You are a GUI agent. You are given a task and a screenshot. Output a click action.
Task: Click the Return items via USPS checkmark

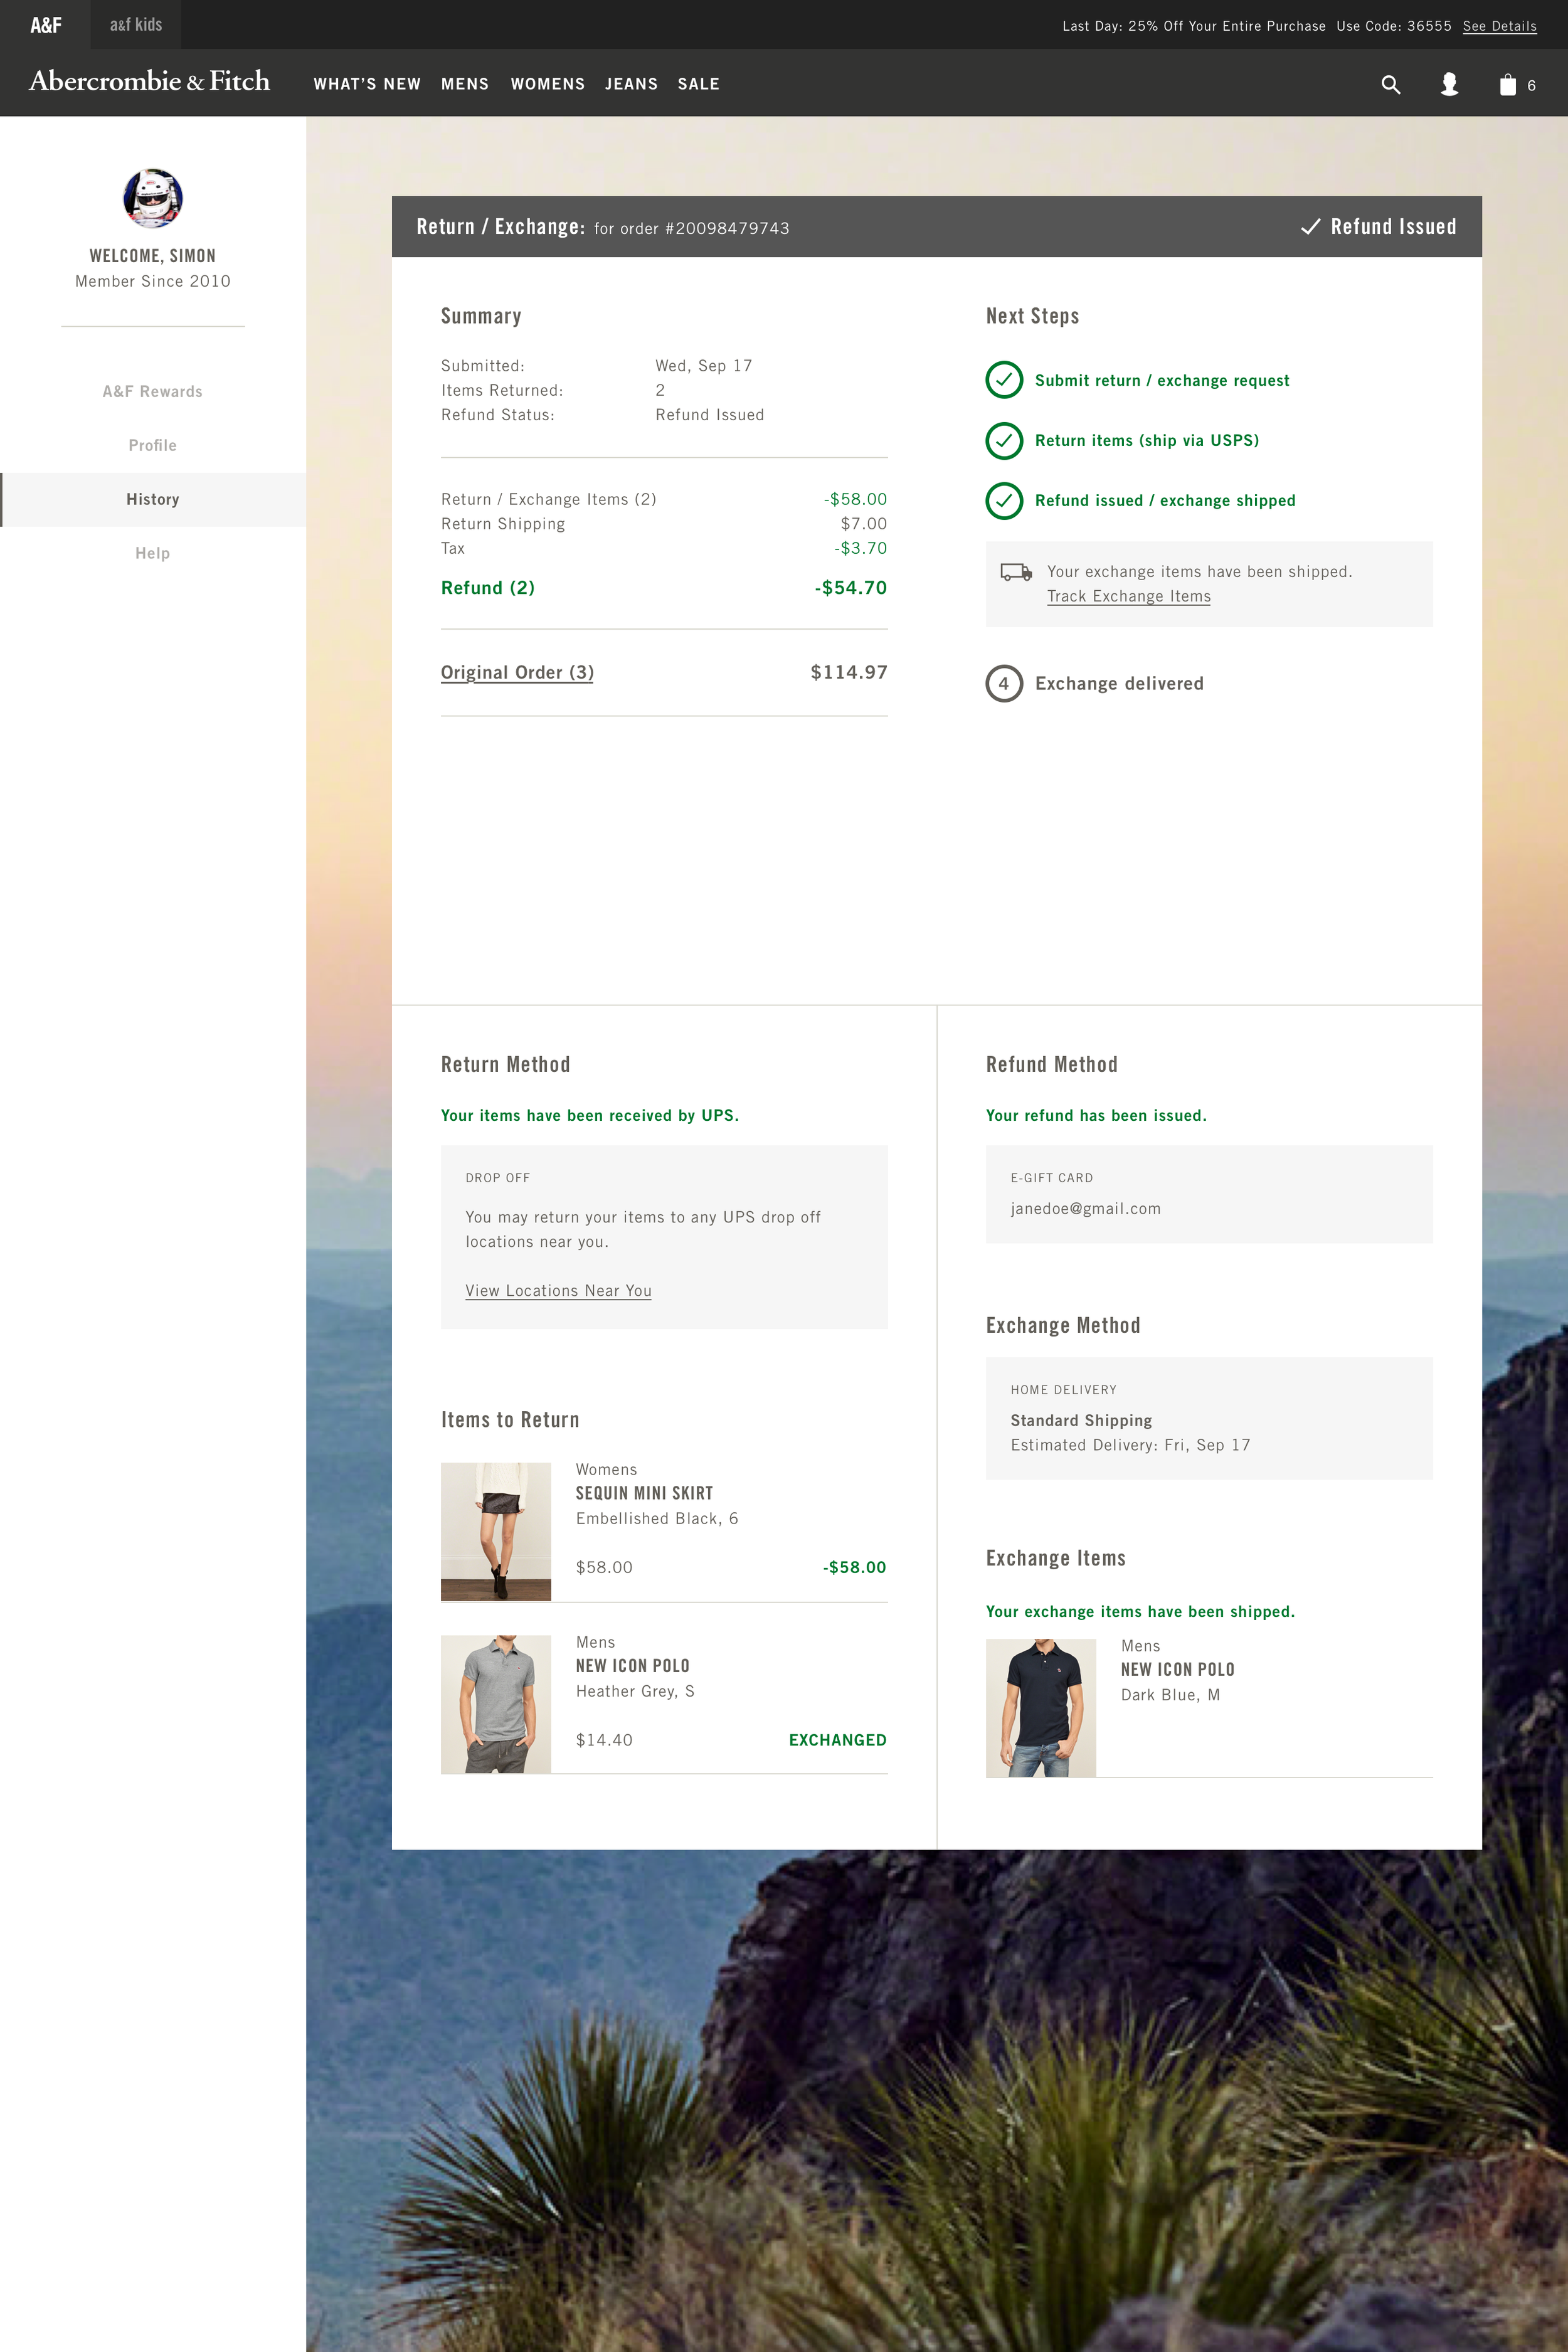1004,441
